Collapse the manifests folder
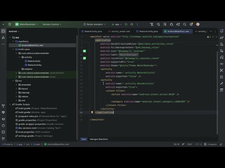 point(13,41)
